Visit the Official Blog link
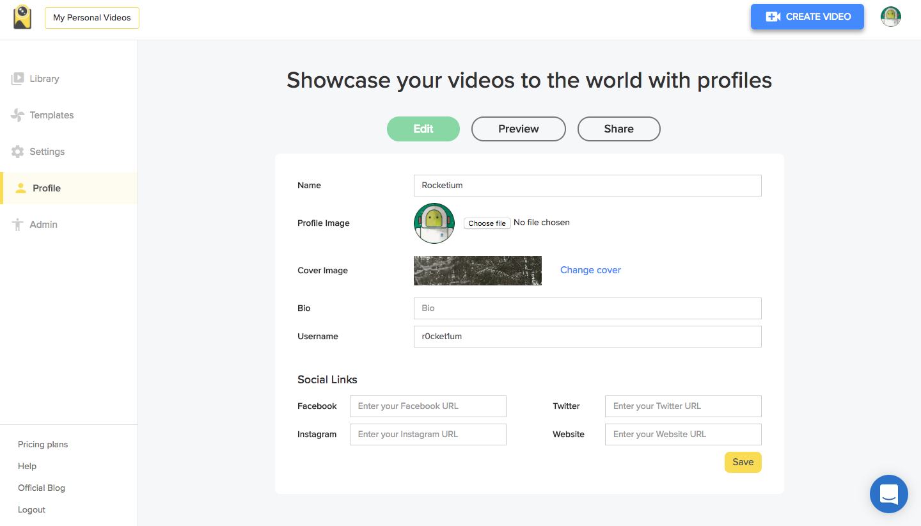This screenshot has height=526, width=921. coord(42,488)
